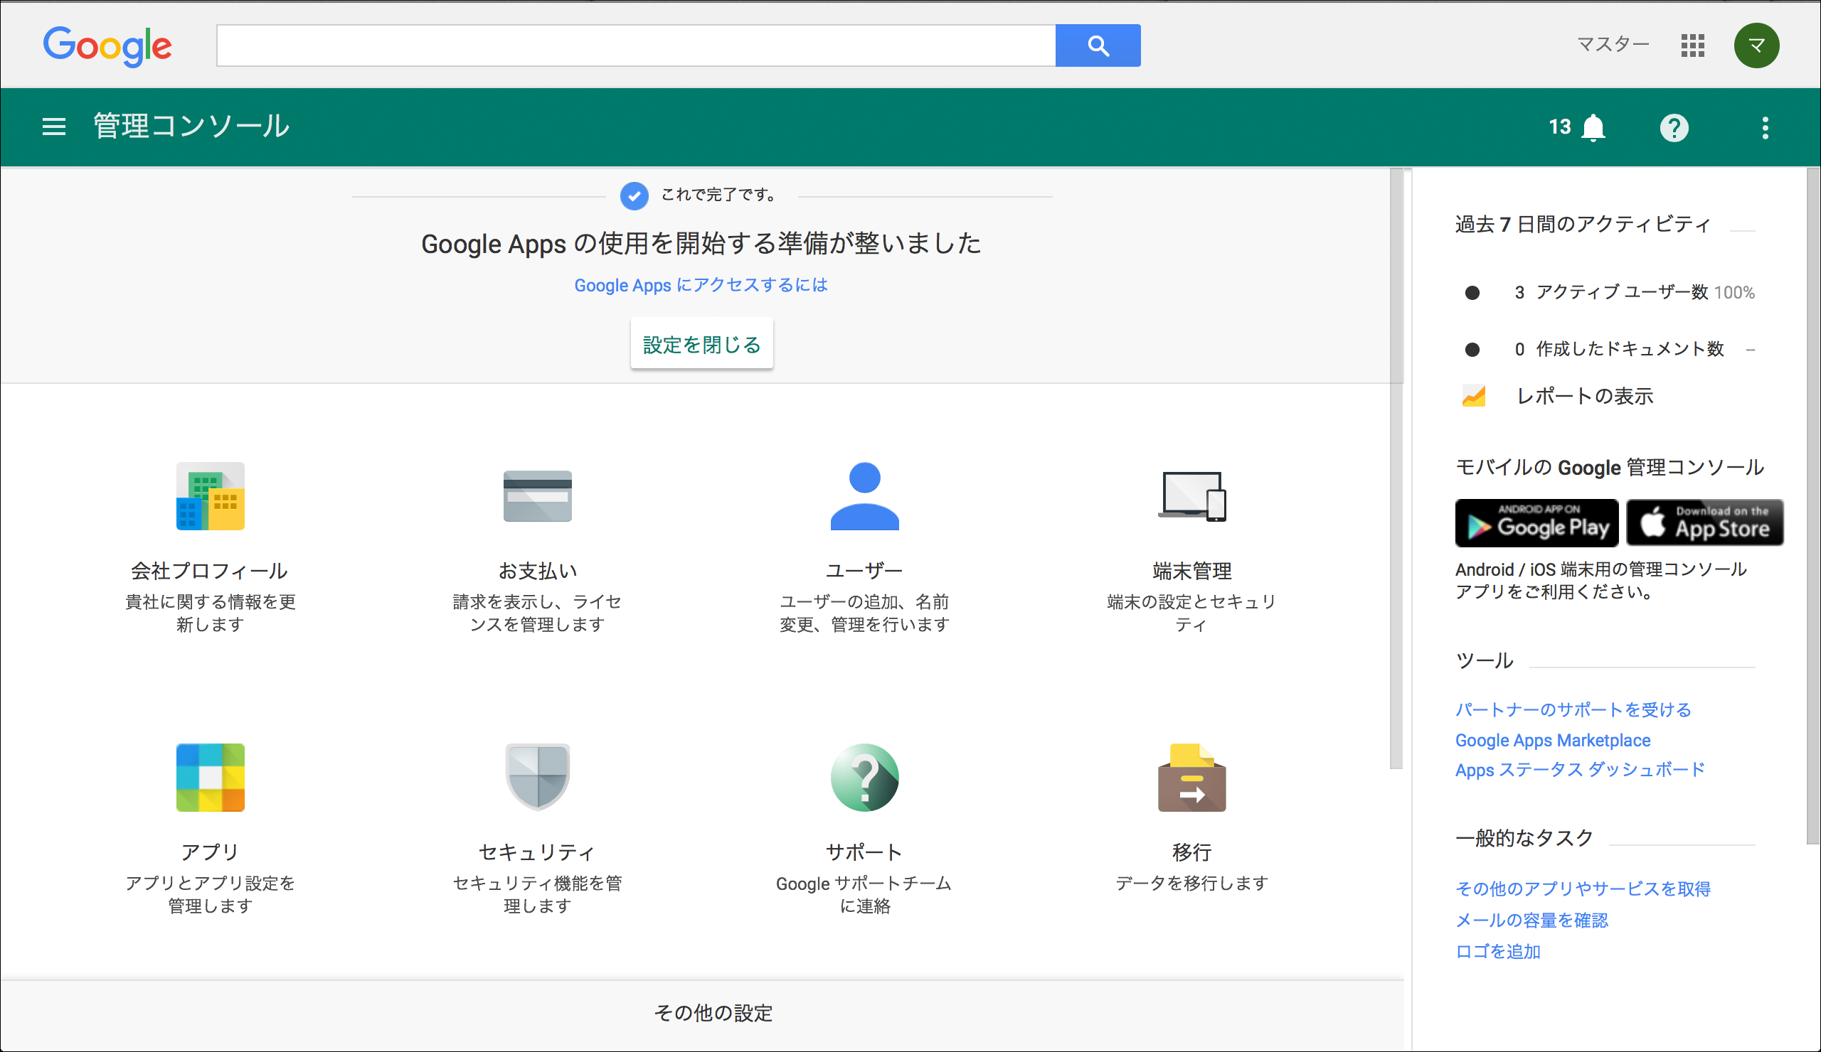
Task: Click サポート title text
Action: point(864,852)
